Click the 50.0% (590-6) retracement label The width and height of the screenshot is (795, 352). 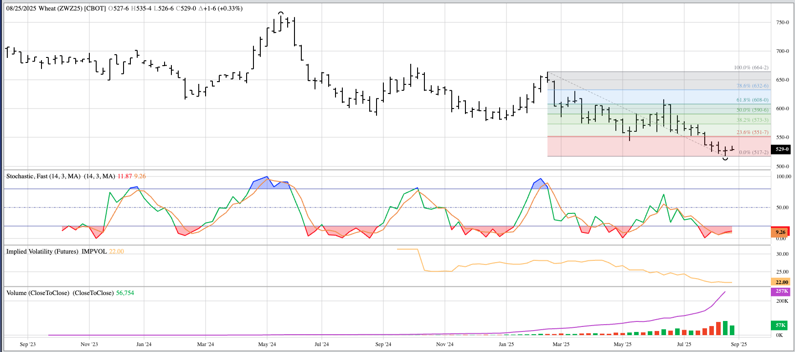[x=752, y=110]
